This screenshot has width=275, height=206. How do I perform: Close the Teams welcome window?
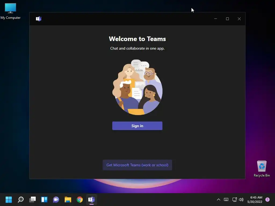point(239,19)
